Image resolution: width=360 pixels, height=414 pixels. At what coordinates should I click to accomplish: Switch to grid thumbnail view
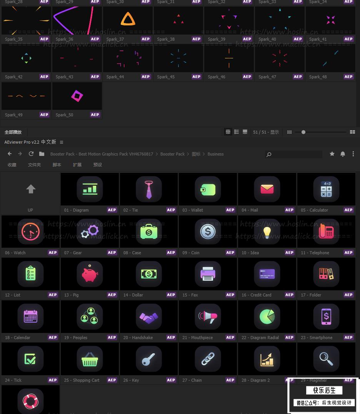click(x=228, y=132)
